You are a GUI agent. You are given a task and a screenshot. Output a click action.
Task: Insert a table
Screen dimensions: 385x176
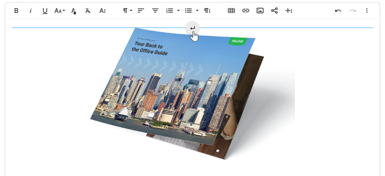coord(231,11)
